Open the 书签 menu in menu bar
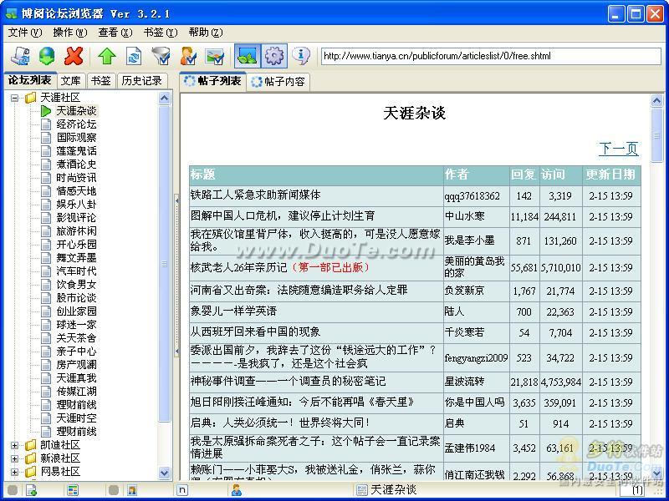Image resolution: width=669 pixels, height=501 pixels. pos(160,33)
